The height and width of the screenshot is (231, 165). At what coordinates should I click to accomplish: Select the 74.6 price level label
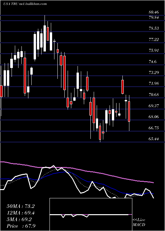click(x=152, y=62)
